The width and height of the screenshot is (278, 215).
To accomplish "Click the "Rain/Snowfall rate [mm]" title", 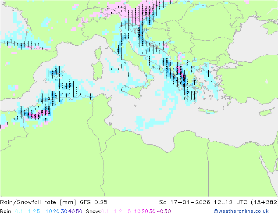I will click(x=38, y=202).
